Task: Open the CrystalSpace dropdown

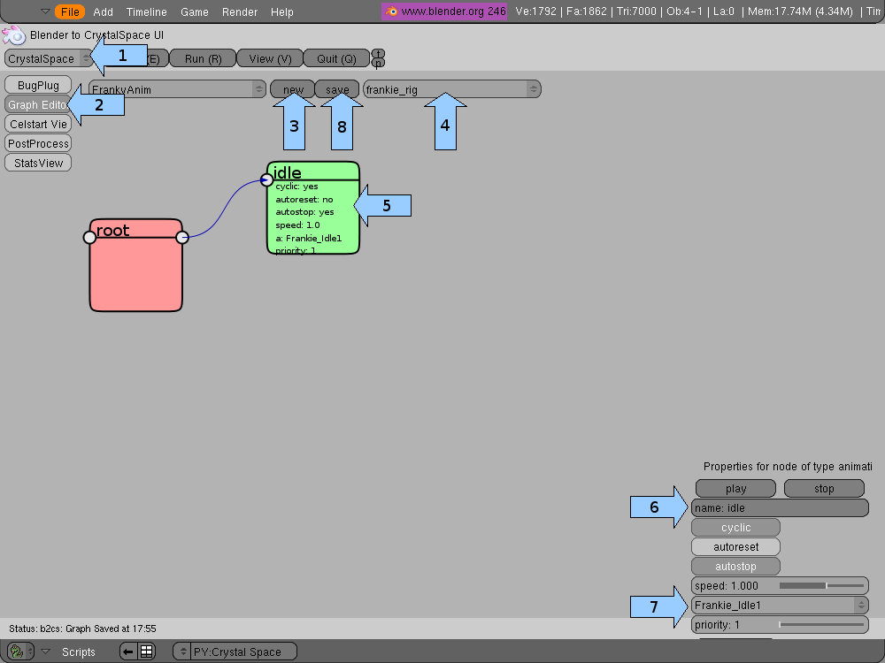Action: click(49, 58)
